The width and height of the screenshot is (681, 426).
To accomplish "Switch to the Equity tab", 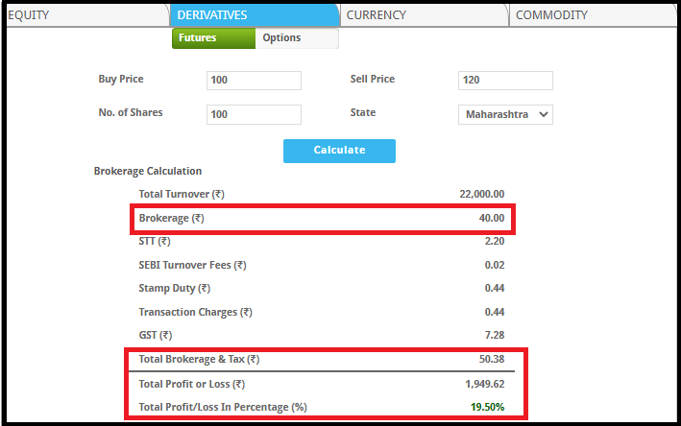I will [29, 15].
